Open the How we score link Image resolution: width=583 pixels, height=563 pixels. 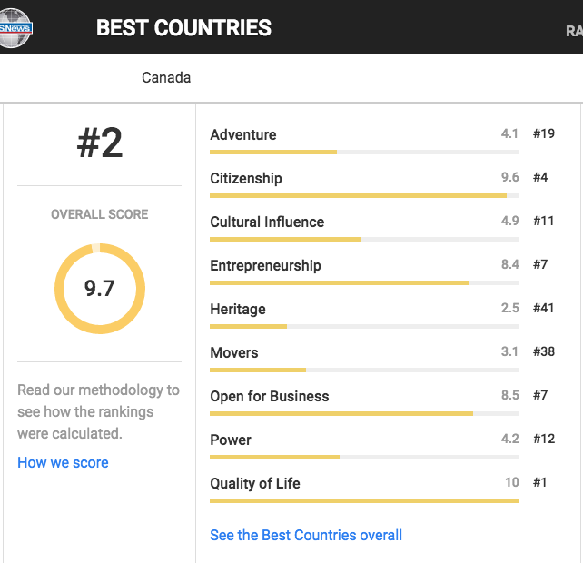(x=63, y=462)
